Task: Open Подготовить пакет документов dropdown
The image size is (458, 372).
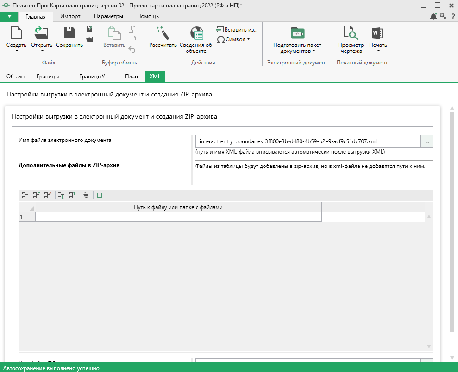Action: click(297, 48)
